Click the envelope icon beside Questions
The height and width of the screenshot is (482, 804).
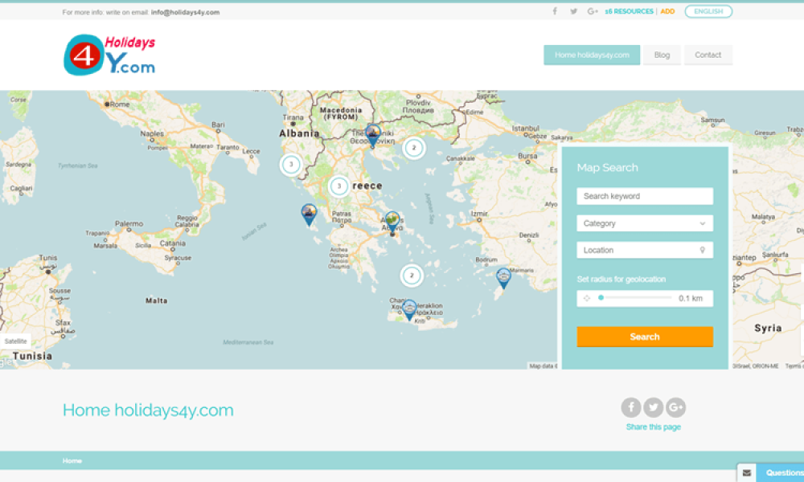[746, 473]
